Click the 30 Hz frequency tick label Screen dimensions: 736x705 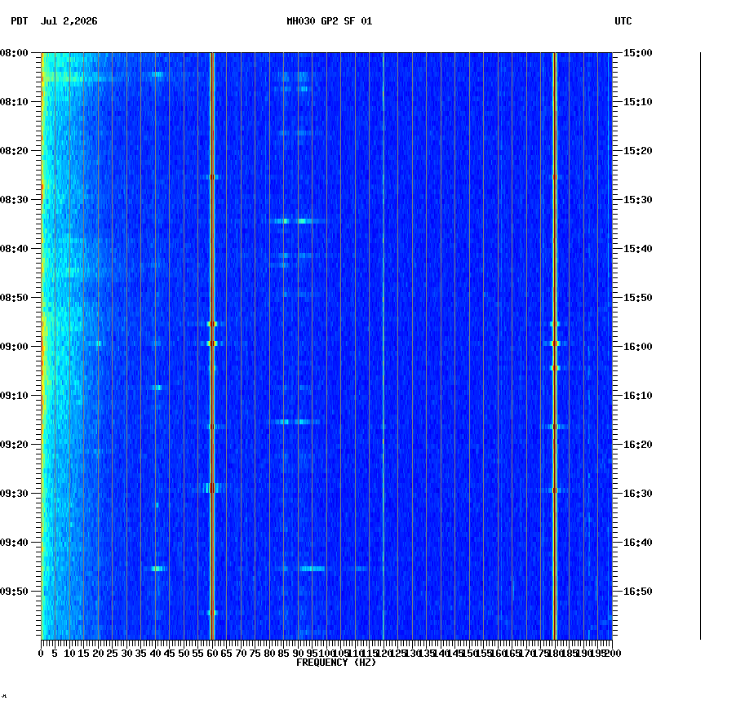126,654
